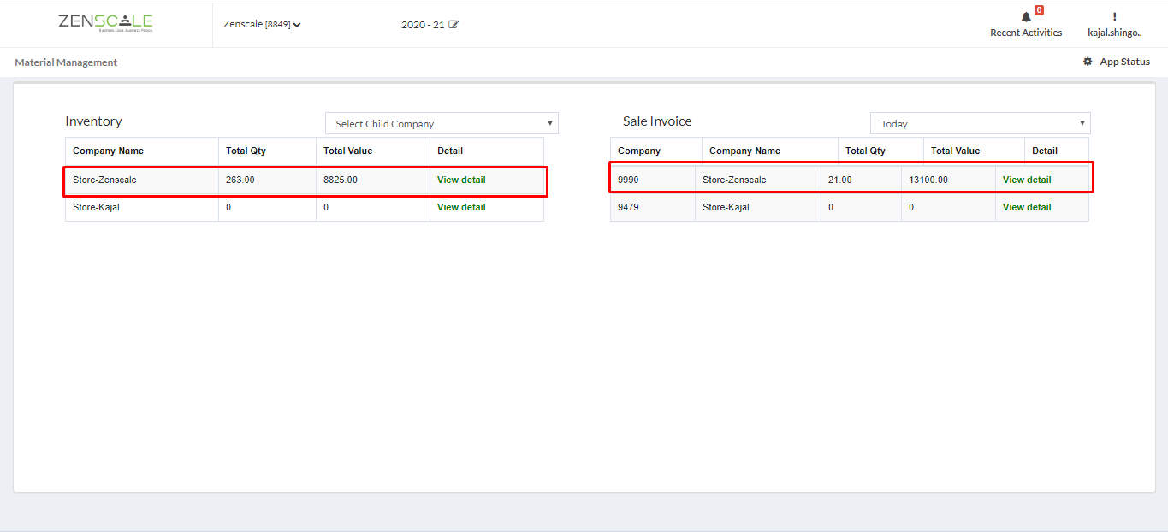View detail for Store-Zenscale in Sale Invoice
This screenshot has width=1168, height=532.
pyautogui.click(x=1027, y=180)
